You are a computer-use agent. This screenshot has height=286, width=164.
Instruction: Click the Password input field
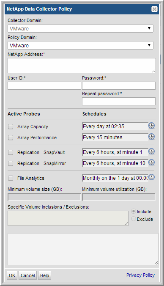tap(119, 85)
